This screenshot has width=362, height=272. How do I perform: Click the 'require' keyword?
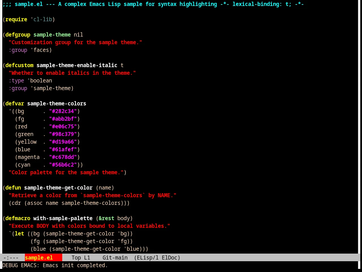pos(16,19)
